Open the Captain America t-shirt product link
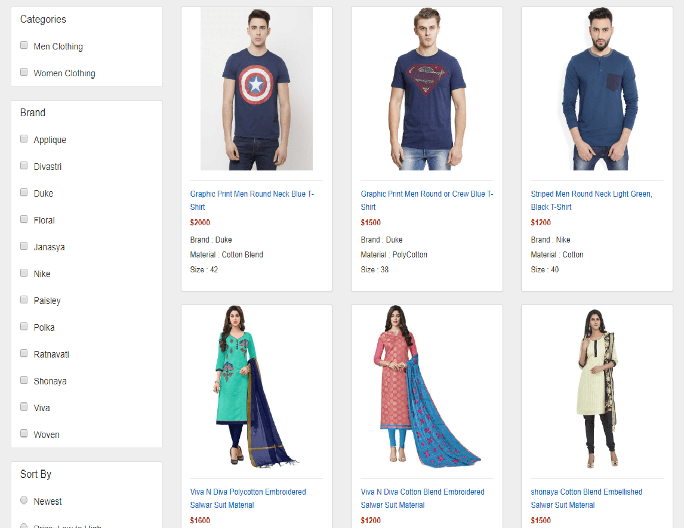The width and height of the screenshot is (684, 528). point(251,200)
